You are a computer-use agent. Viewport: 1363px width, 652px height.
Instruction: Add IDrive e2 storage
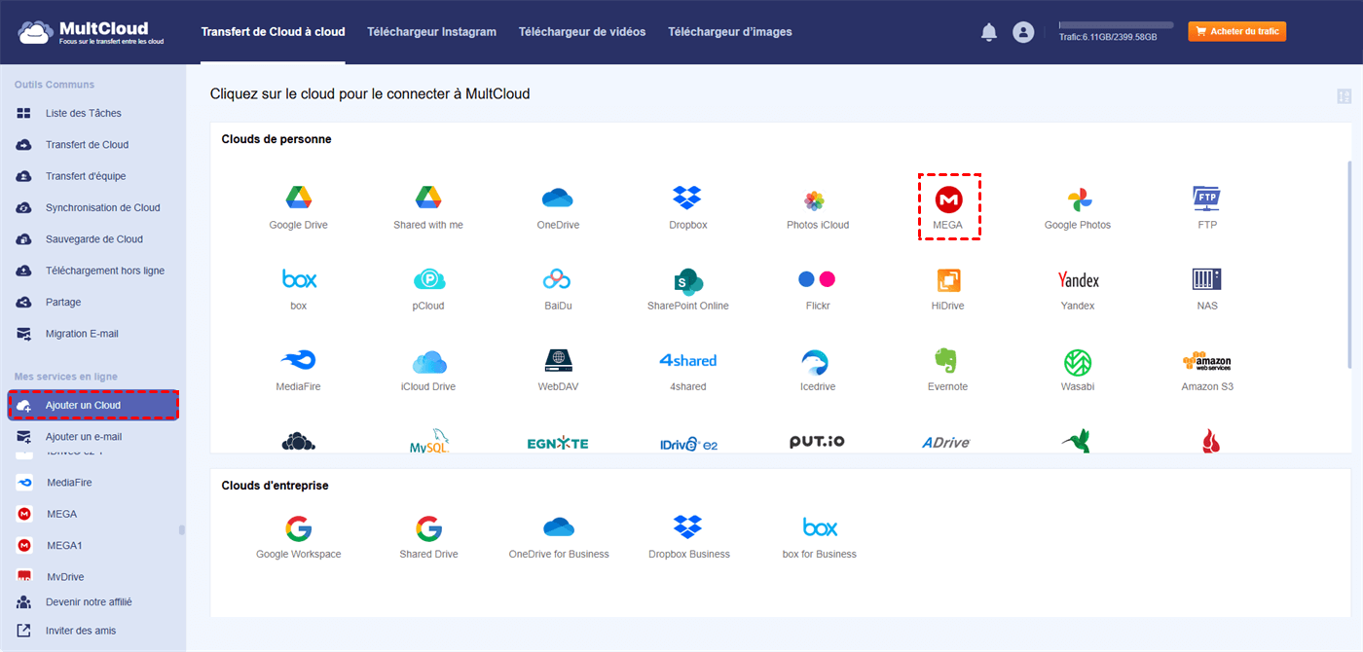point(687,443)
